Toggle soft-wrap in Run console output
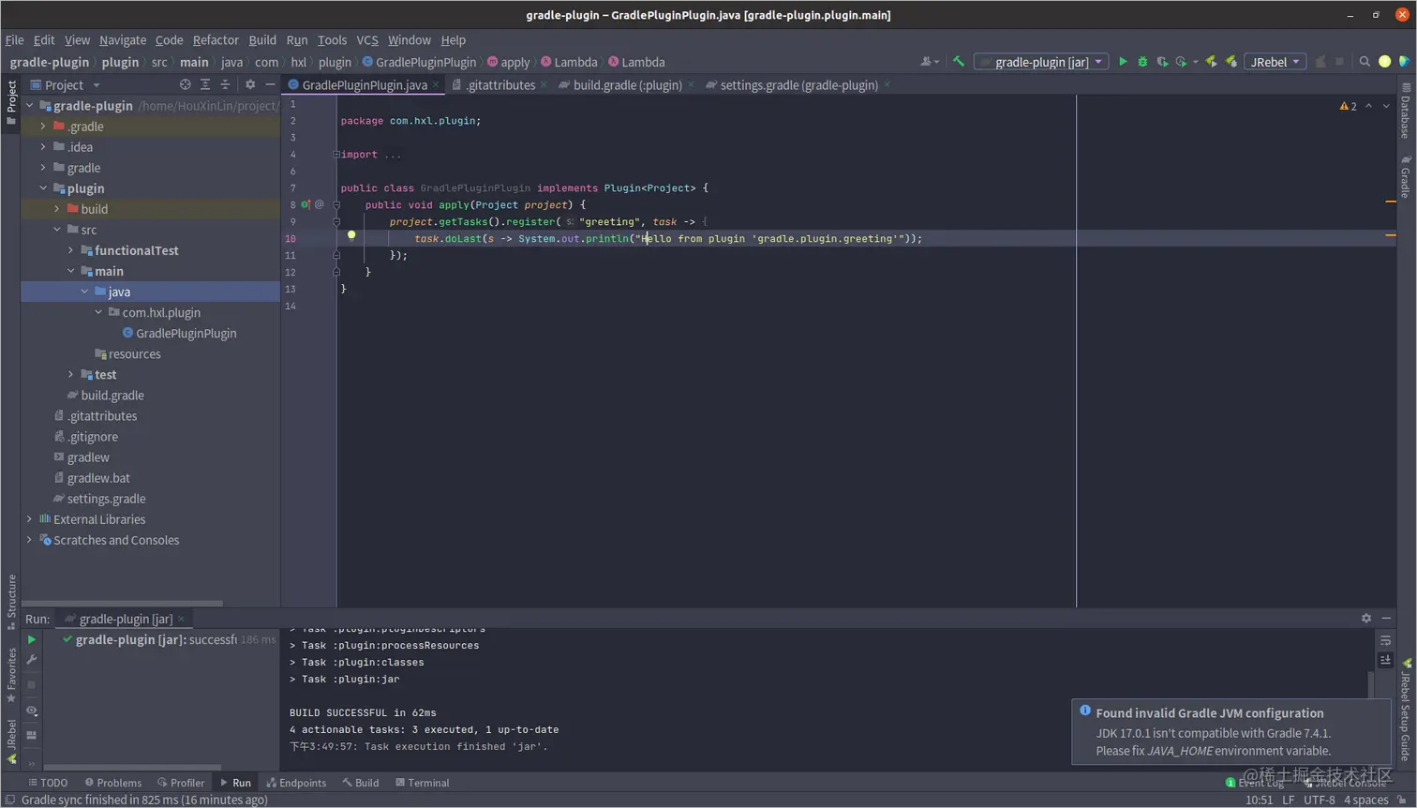Viewport: 1417px width, 808px height. point(1385,640)
